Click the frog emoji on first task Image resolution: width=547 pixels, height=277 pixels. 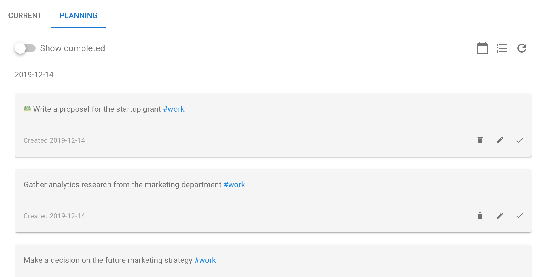tap(27, 109)
